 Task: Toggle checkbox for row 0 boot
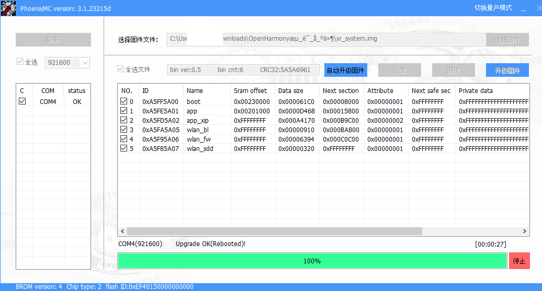[124, 101]
